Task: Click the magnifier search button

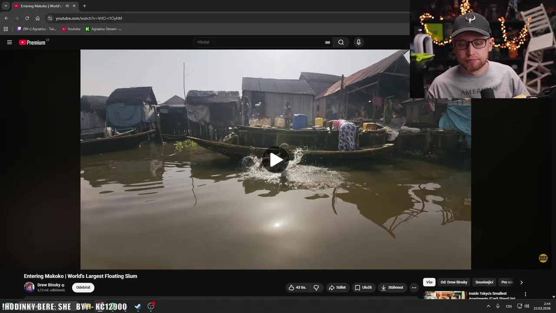Action: 341,42
